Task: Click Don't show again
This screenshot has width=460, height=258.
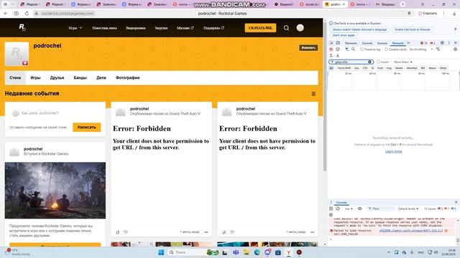Action: pyautogui.click(x=344, y=35)
